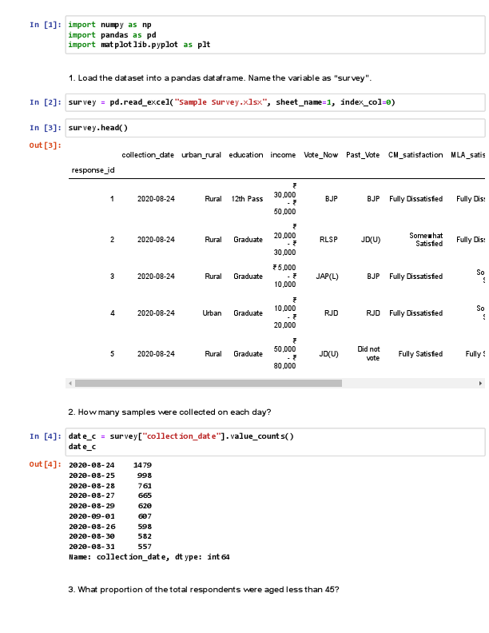Click the '12th Pass' education cell
The width and height of the screenshot is (489, 633).
click(x=247, y=199)
